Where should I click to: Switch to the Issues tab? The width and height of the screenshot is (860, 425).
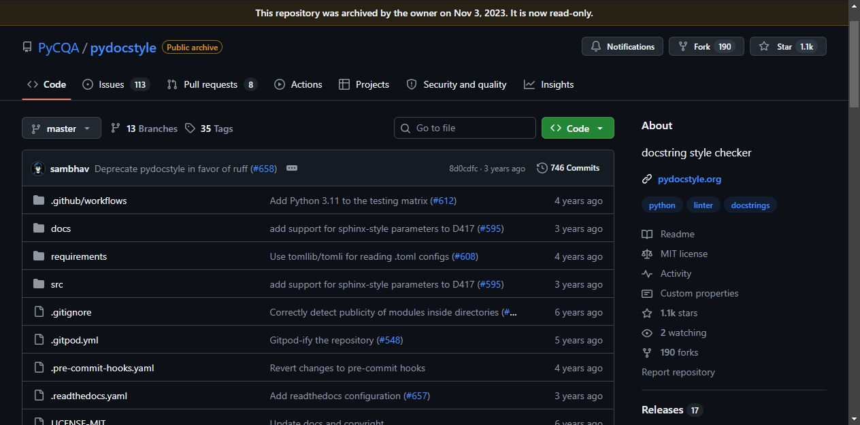pos(116,84)
